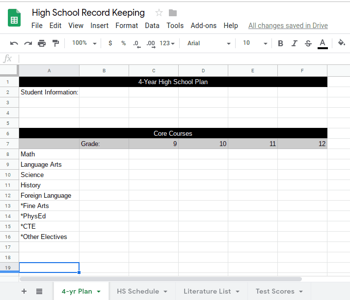Open the zoom 100% dropdown
Image resolution: width=350 pixels, height=300 pixels.
[x=84, y=43]
